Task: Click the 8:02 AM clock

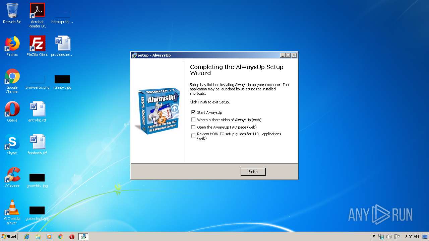Action: pyautogui.click(x=412, y=237)
